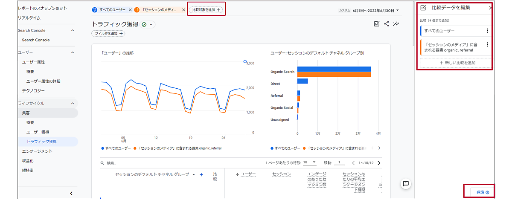Click the フィルタを追加 button
Screen dimensions: 512x200
pyautogui.click(x=108, y=33)
